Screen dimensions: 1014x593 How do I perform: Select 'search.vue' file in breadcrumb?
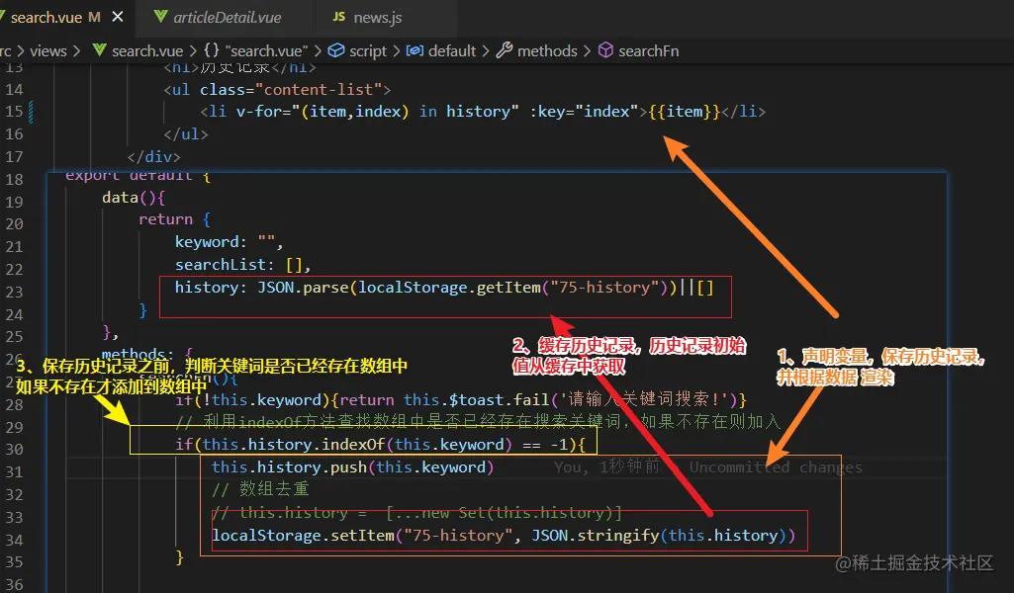[146, 51]
